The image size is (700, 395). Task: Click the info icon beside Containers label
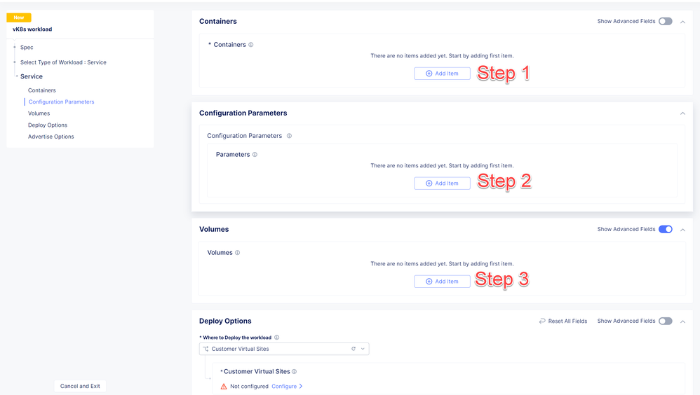coord(251,45)
